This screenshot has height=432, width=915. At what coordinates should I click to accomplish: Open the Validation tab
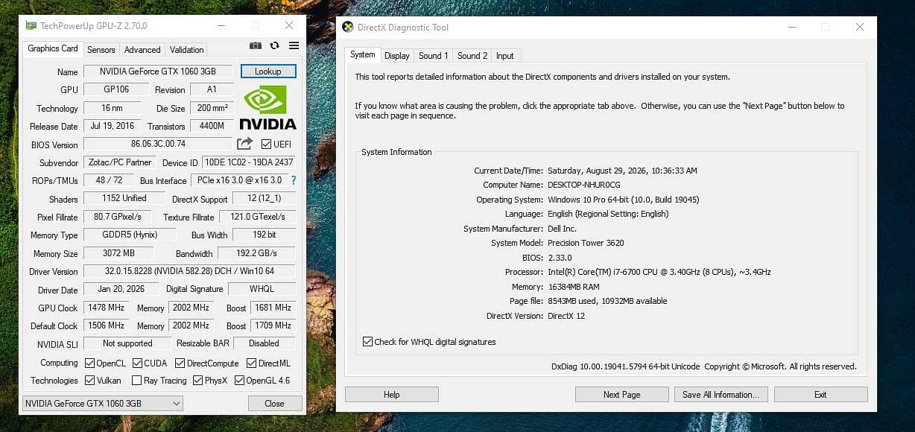(186, 50)
